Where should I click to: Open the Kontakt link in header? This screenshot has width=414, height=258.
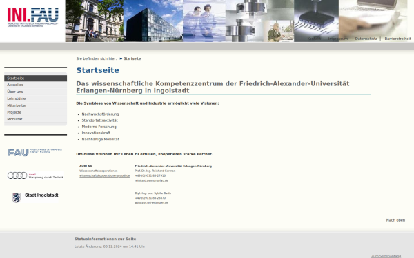(314, 39)
